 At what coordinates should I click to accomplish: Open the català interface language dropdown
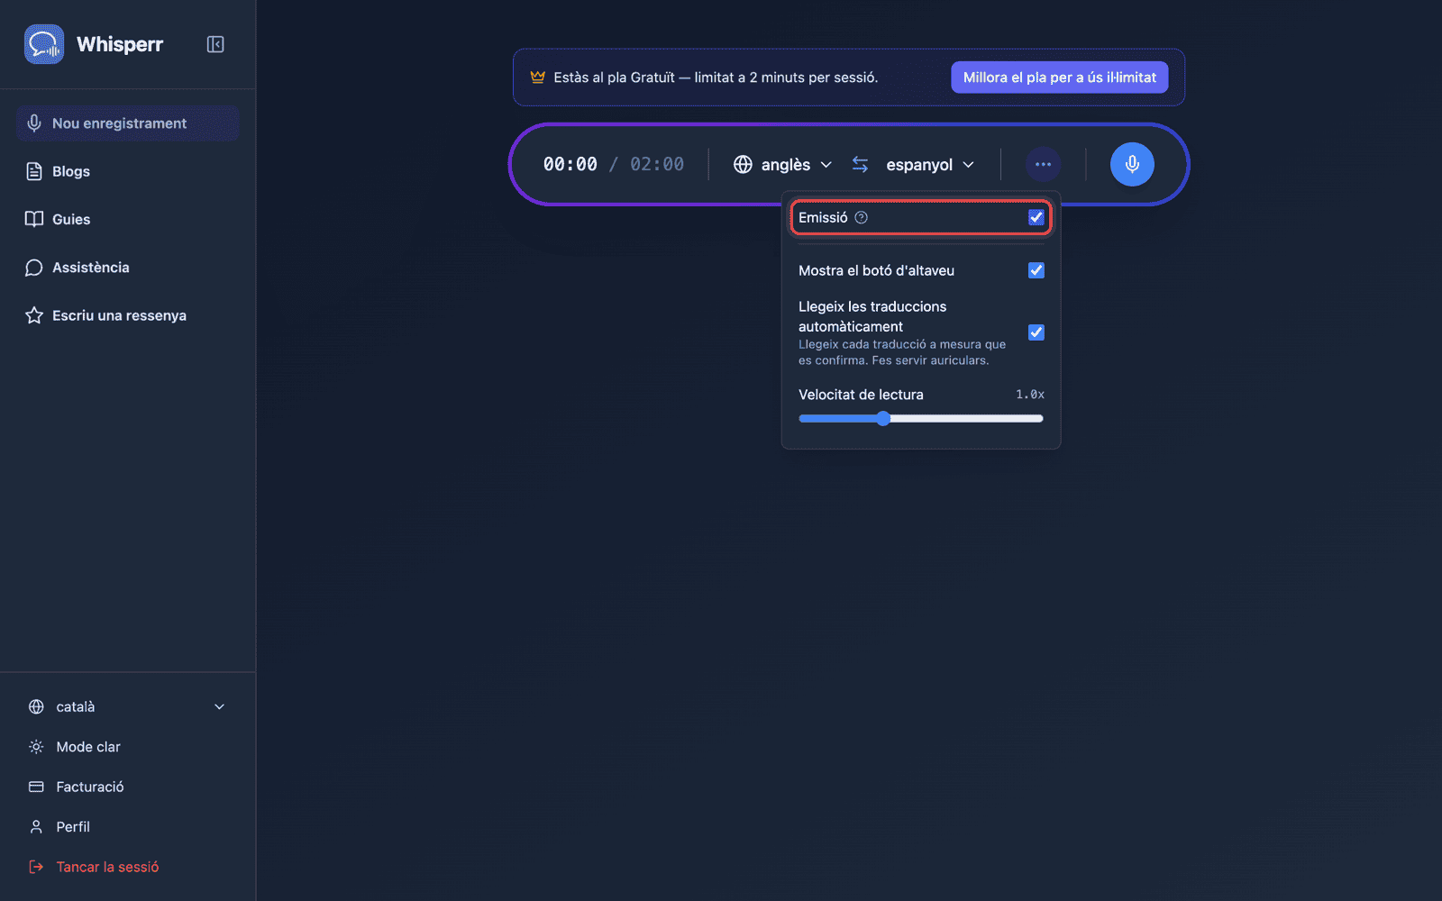(127, 707)
